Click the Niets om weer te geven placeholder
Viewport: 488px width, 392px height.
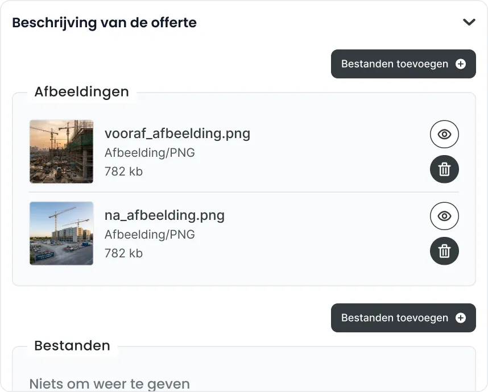[x=110, y=384]
